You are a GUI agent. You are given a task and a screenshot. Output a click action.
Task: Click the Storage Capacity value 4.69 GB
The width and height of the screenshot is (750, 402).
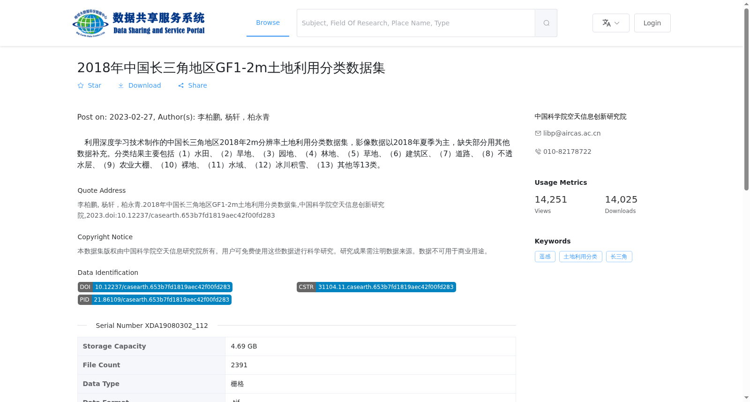244,346
